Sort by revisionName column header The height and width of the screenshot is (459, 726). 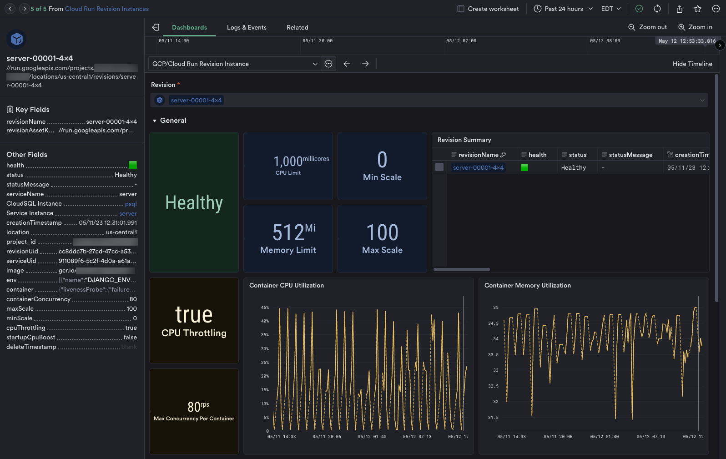[478, 155]
